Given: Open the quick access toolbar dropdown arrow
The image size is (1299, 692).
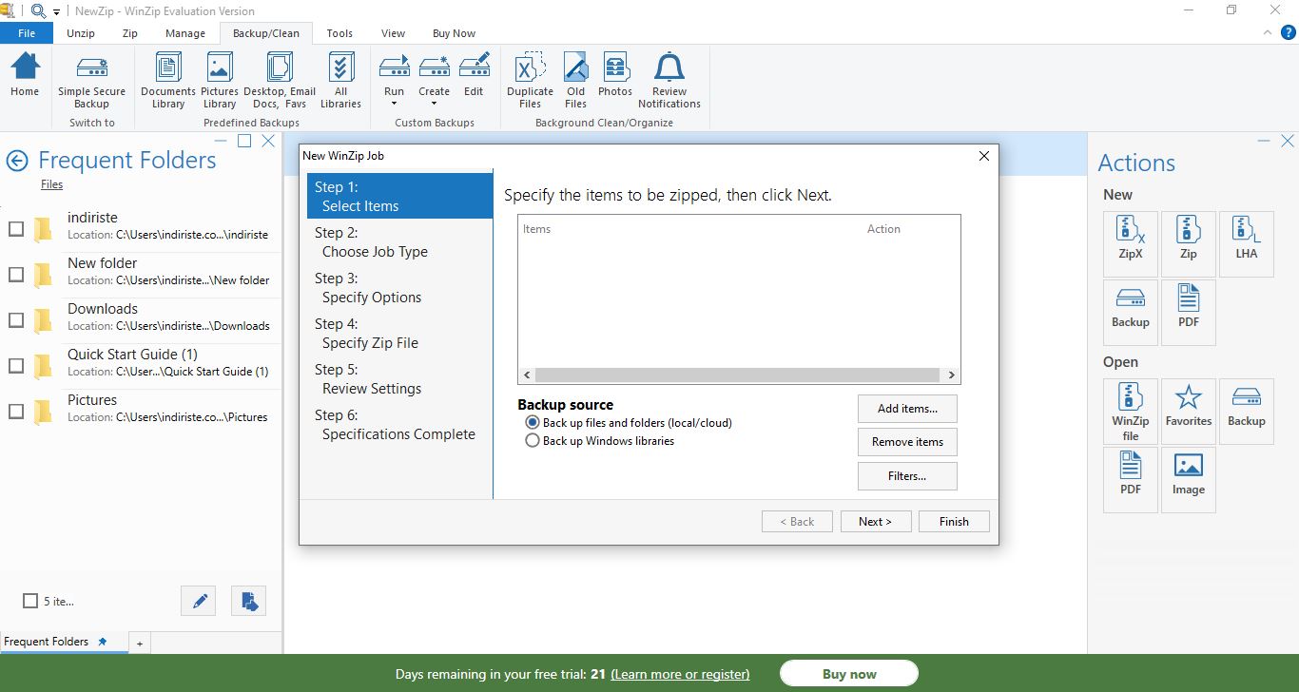Looking at the screenshot, I should (x=57, y=11).
